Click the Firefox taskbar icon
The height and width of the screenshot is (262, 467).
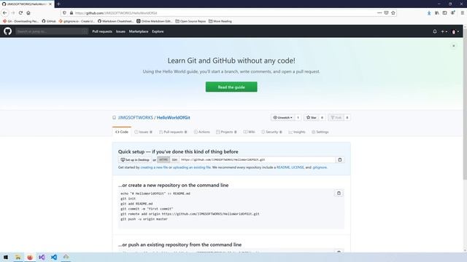[30, 257]
